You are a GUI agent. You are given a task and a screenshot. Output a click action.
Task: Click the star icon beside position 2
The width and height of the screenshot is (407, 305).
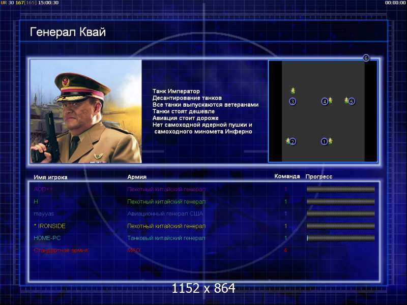click(x=287, y=141)
